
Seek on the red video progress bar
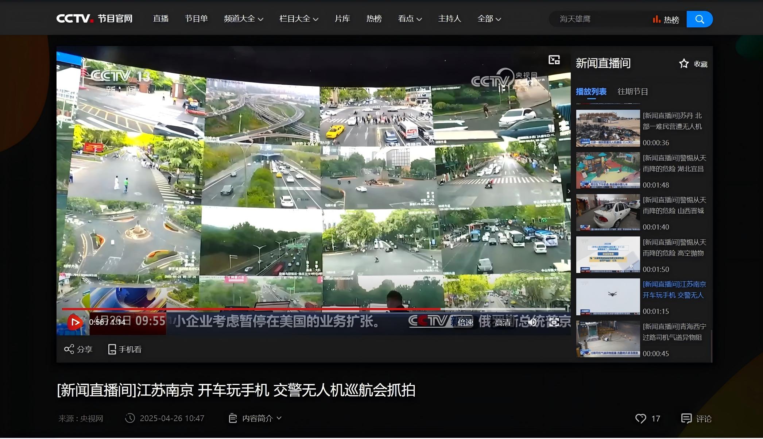[x=255, y=309]
